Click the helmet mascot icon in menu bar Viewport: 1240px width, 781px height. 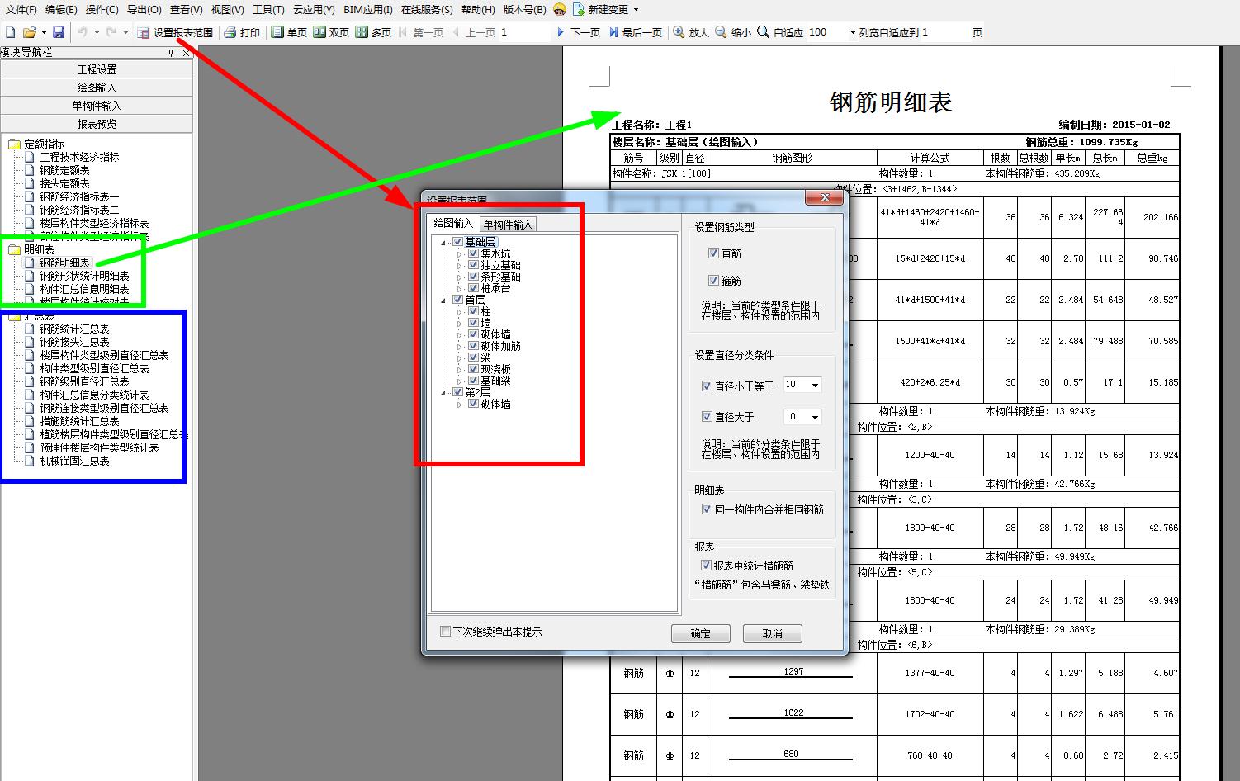(x=560, y=9)
